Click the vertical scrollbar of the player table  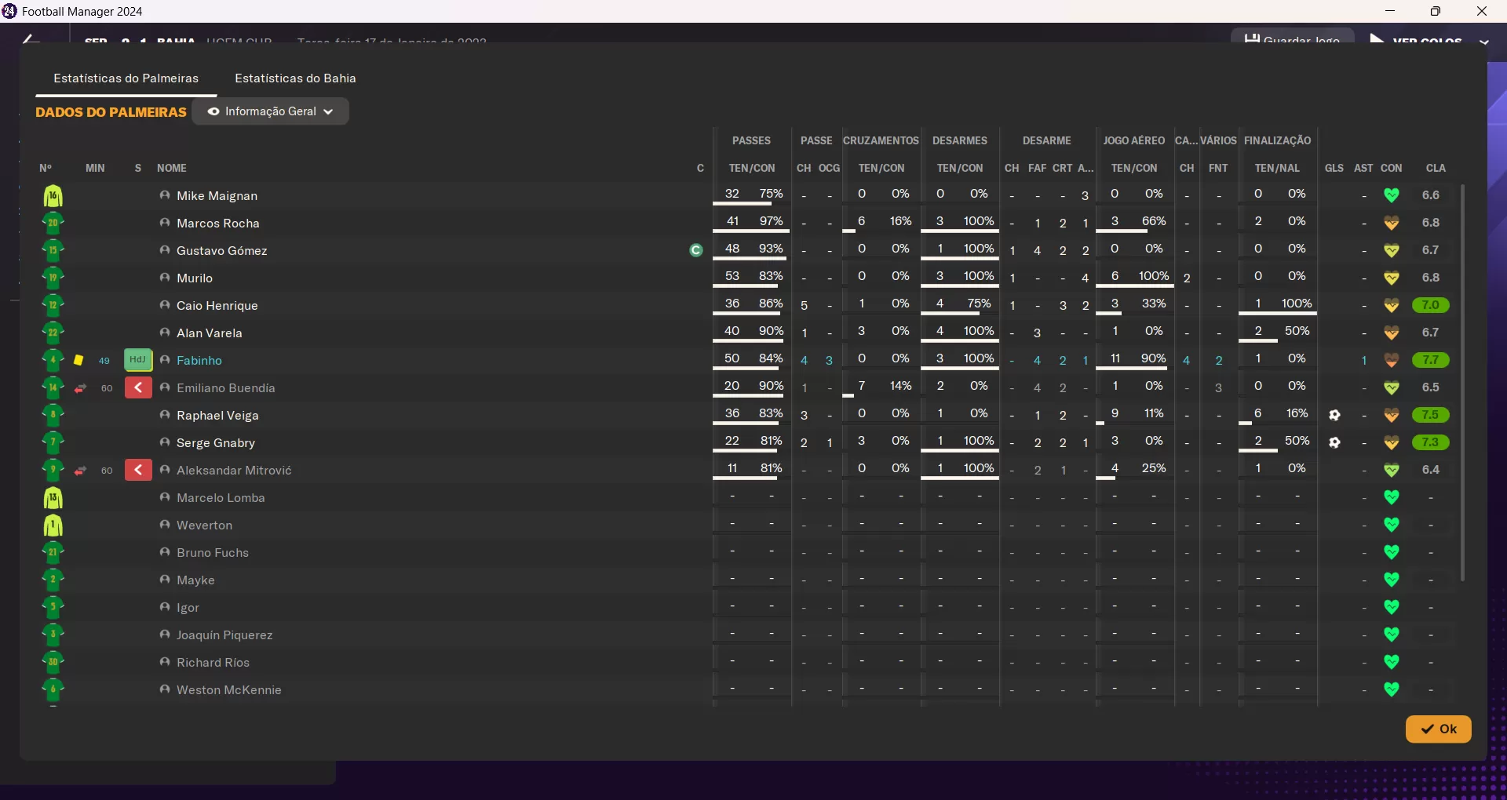pos(1462,383)
